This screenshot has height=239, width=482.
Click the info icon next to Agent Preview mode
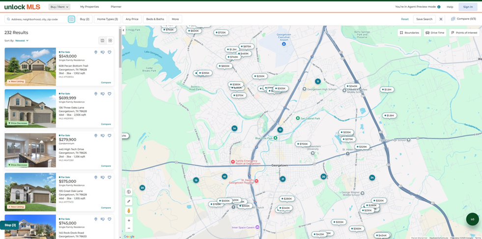click(x=439, y=7)
